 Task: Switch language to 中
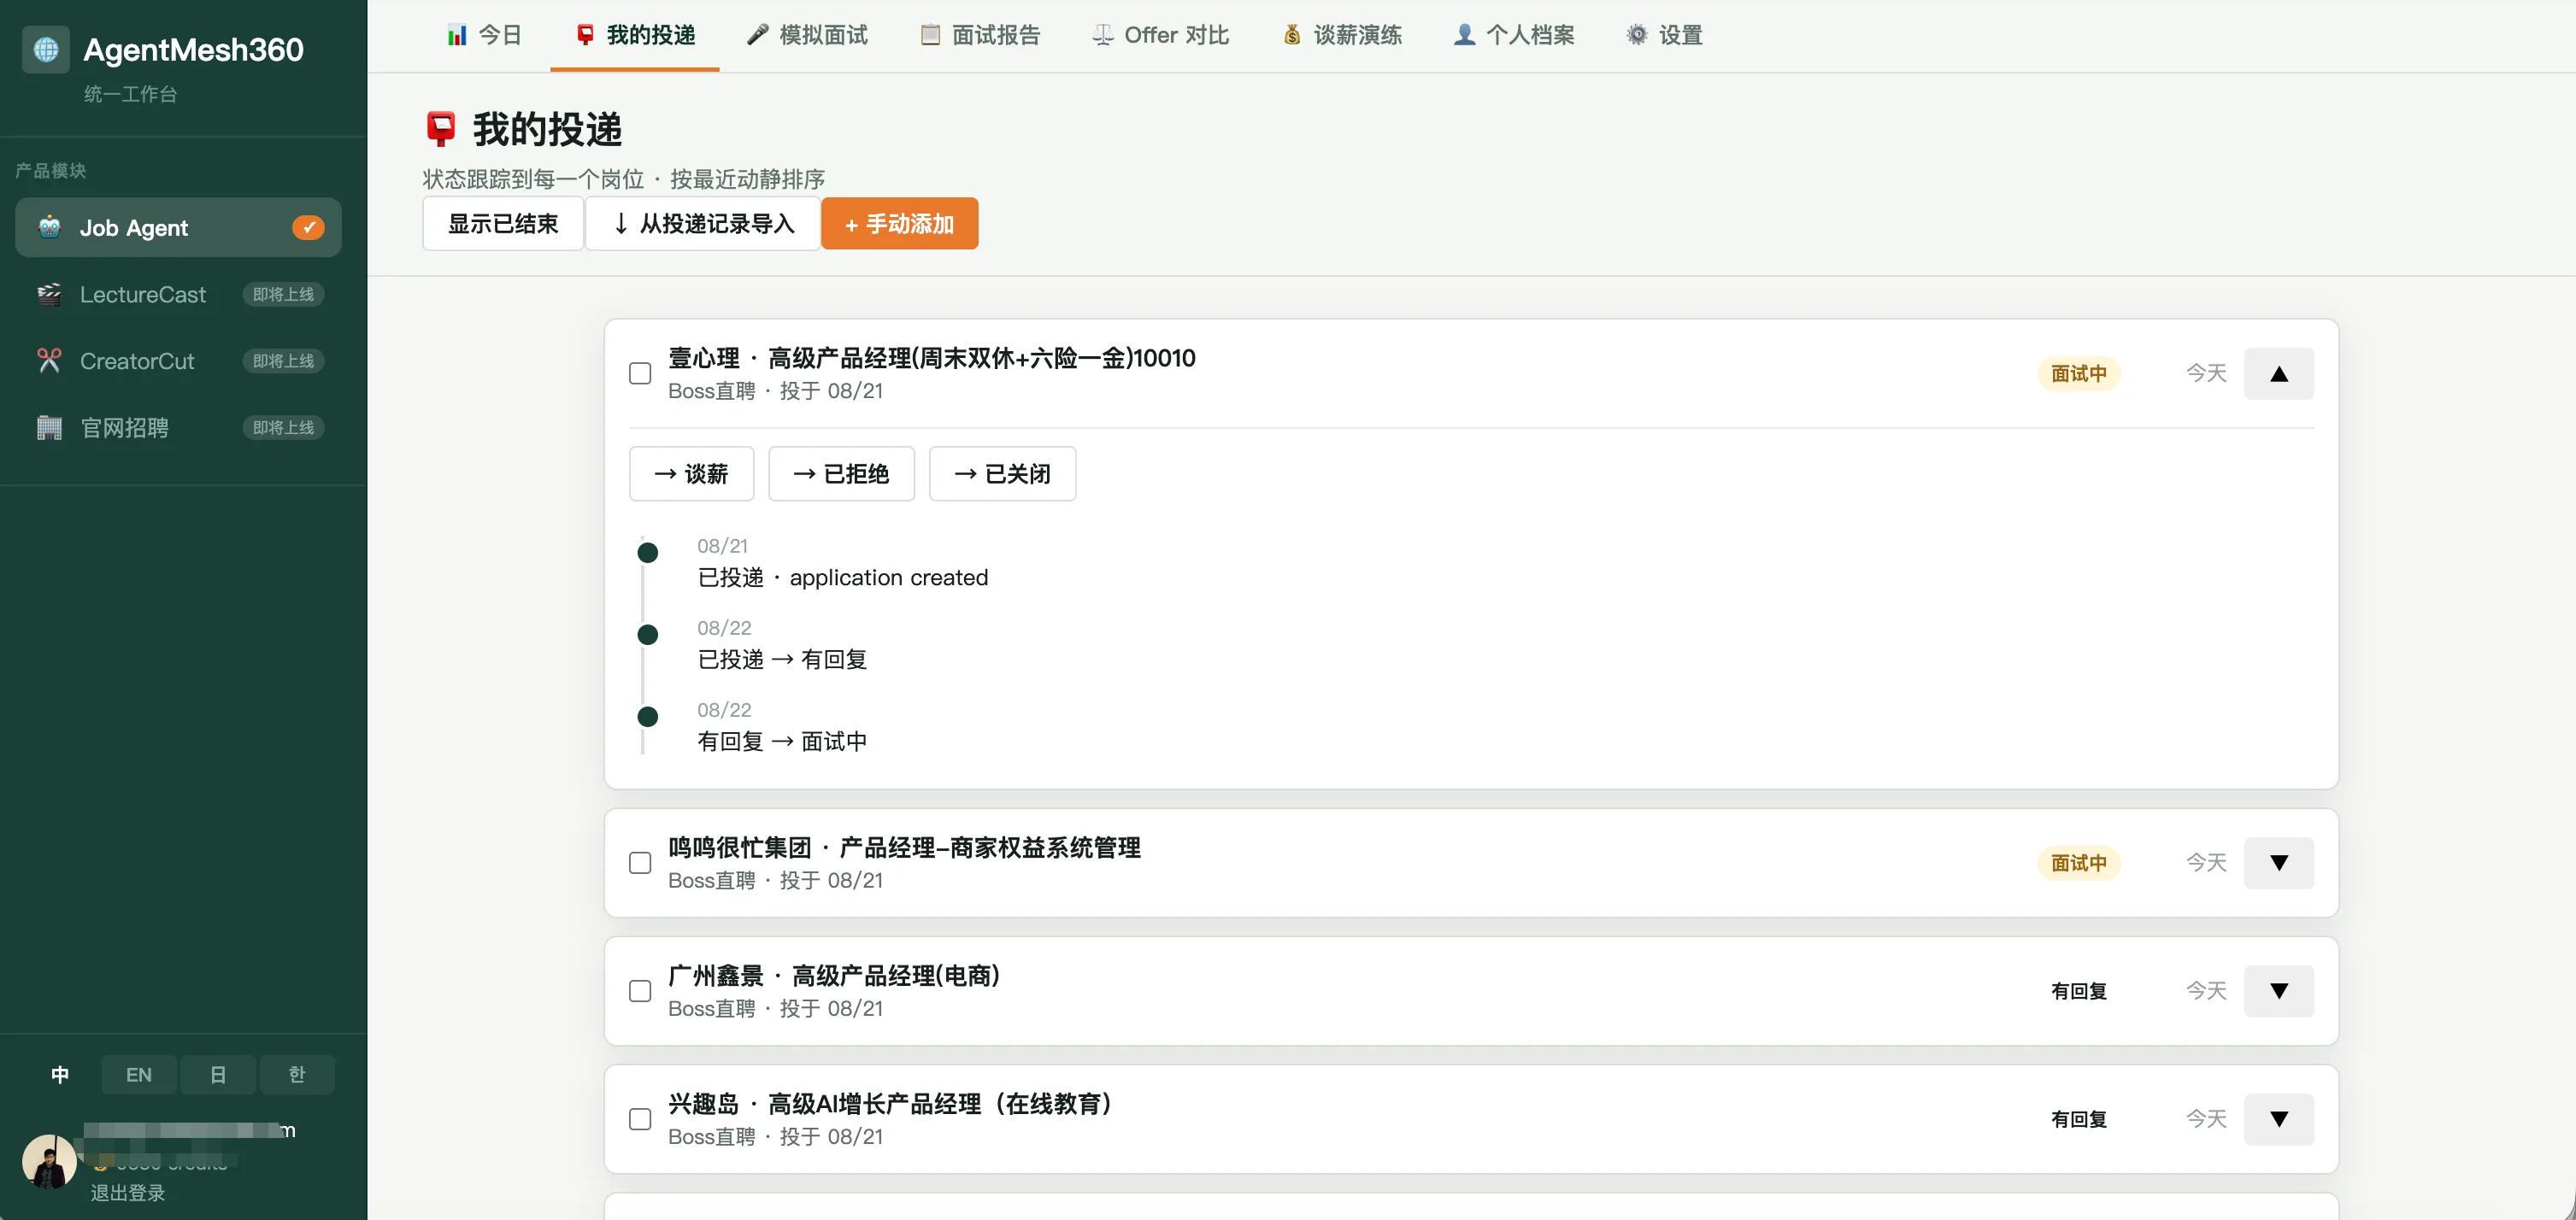[x=60, y=1075]
